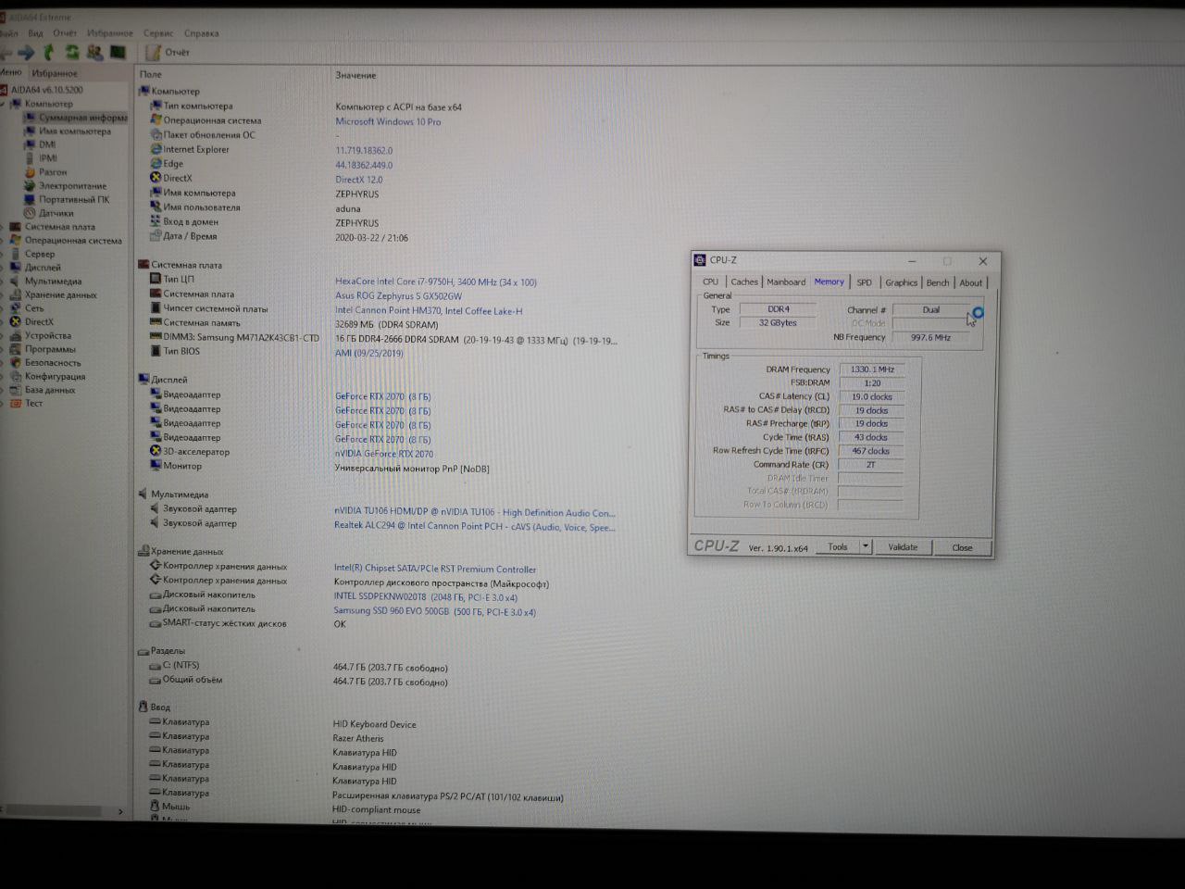Switch to Caches tab in CPU-Z
1185x889 pixels.
(744, 282)
